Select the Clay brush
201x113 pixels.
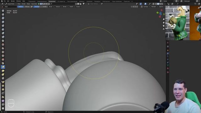[3, 18]
